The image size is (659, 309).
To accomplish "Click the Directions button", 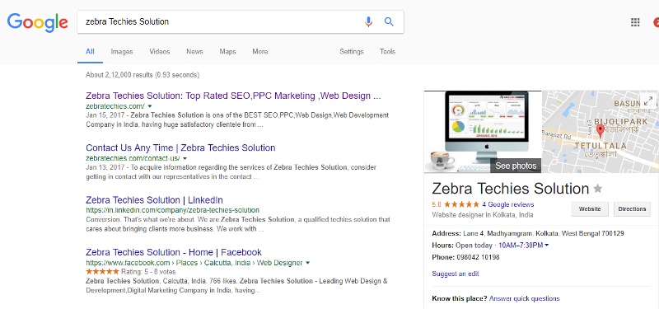I will [x=632, y=209].
